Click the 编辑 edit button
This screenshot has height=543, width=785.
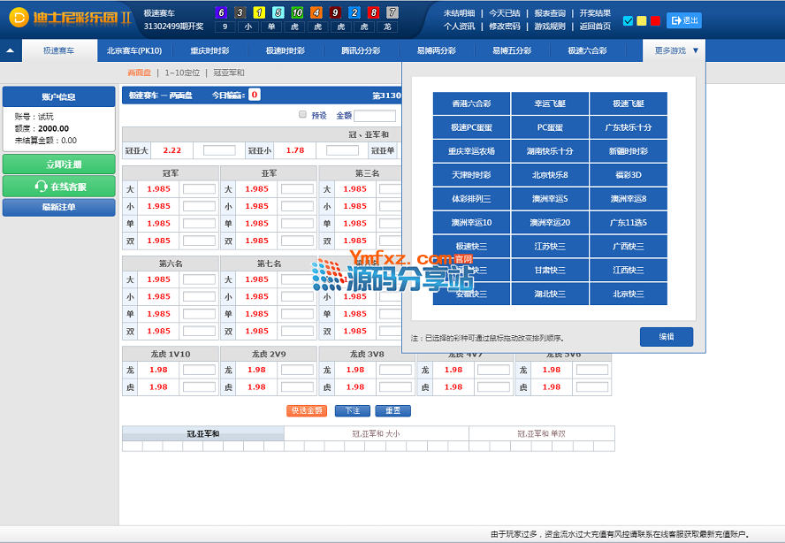coord(666,337)
